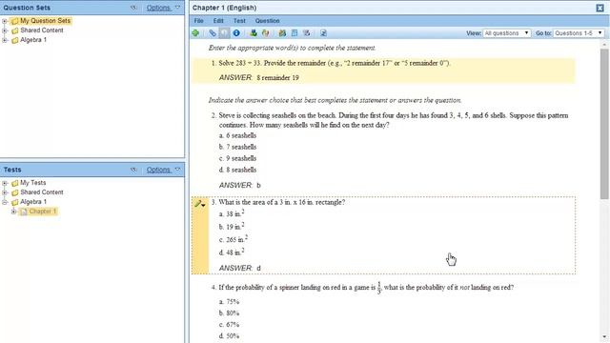Select Shared Content label in Question Sets
The image size is (610, 343).
42,30
